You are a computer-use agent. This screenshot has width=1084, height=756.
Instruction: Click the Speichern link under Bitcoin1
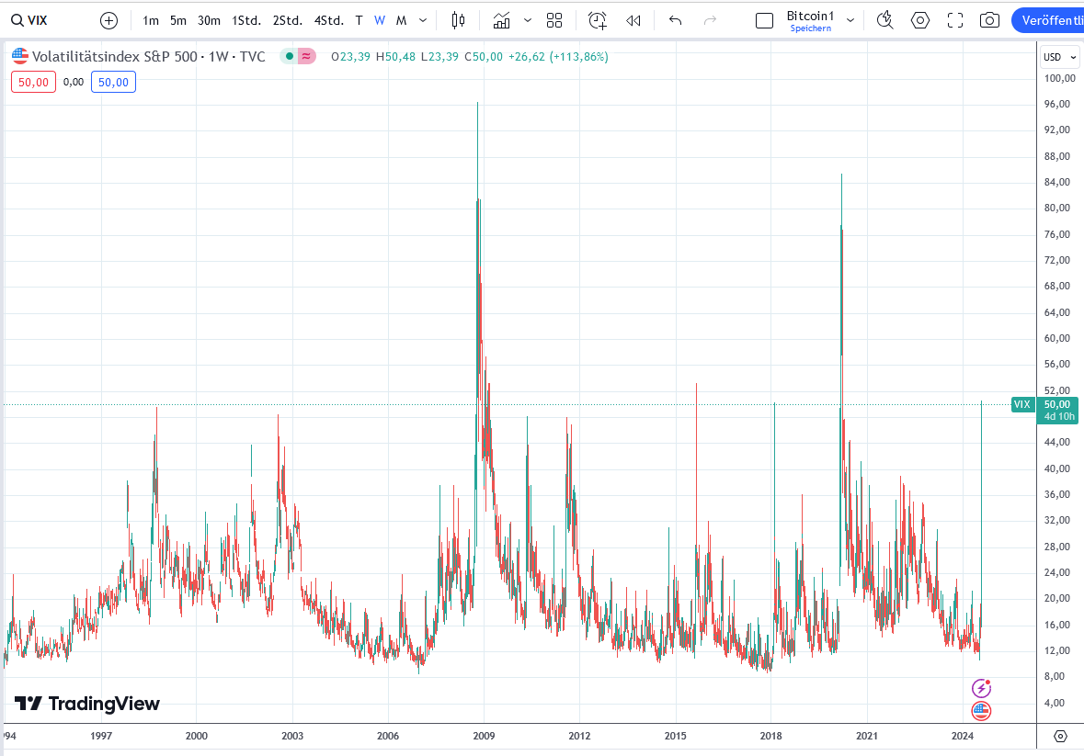point(810,28)
